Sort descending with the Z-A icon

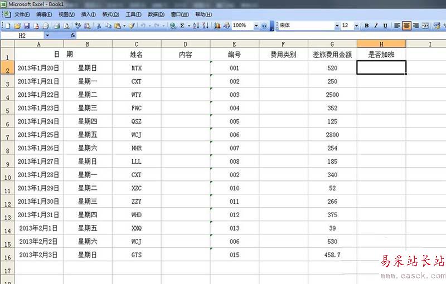[x=205, y=26]
